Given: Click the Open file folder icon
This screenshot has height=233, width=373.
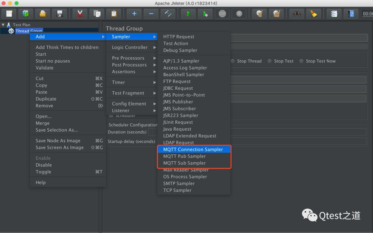Looking at the screenshot, I should 43,13.
